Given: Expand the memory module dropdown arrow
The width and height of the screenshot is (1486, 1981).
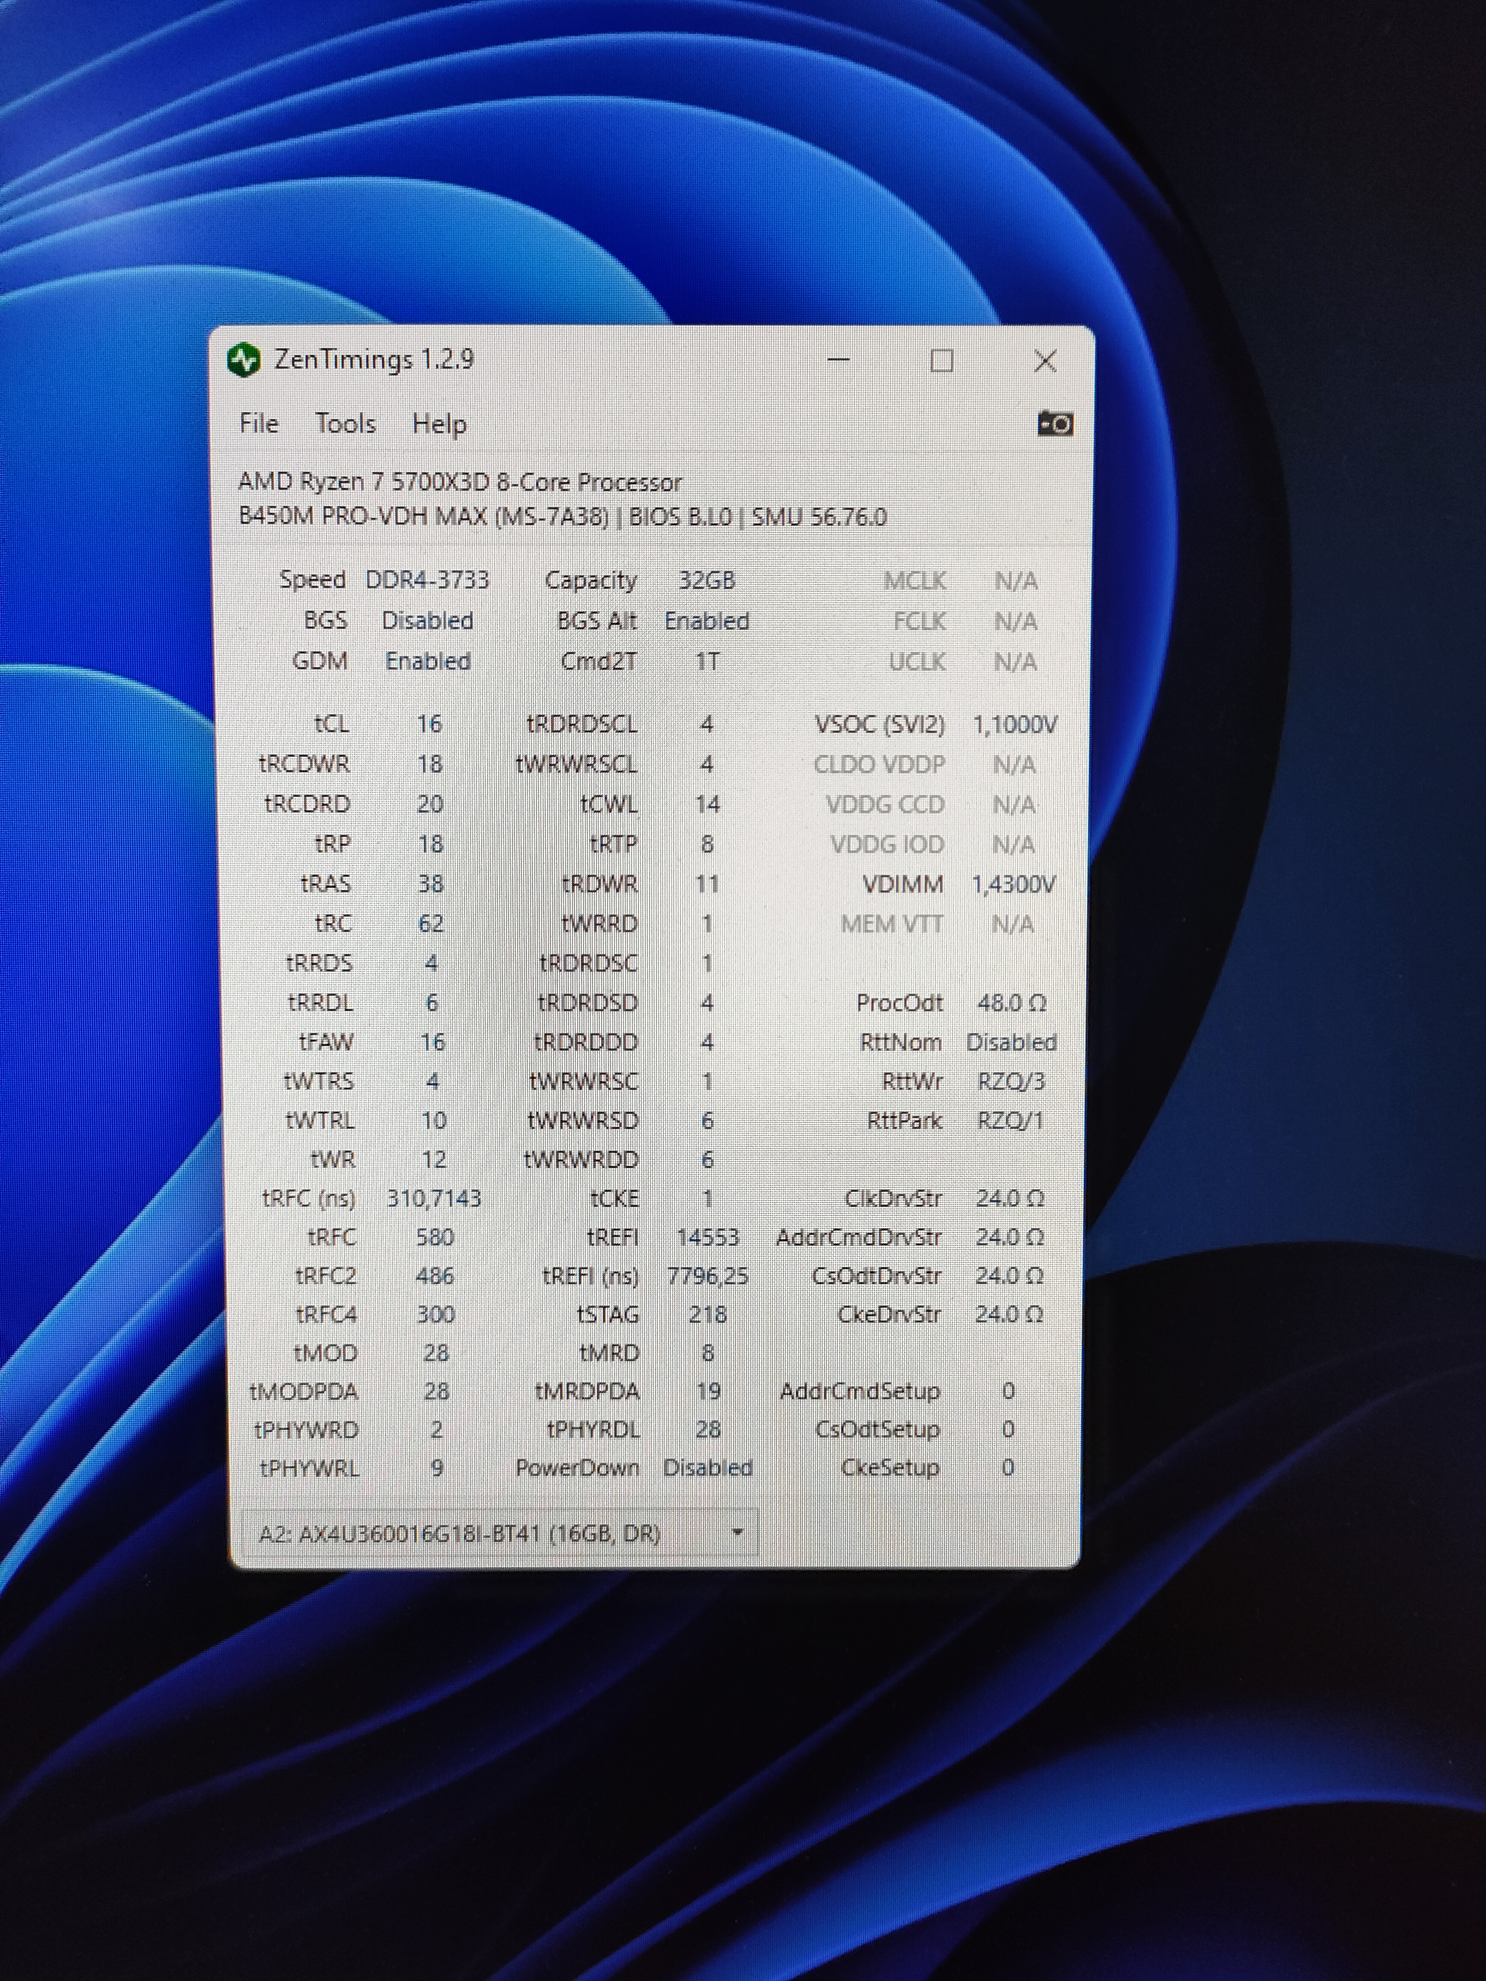Looking at the screenshot, I should (x=737, y=1532).
